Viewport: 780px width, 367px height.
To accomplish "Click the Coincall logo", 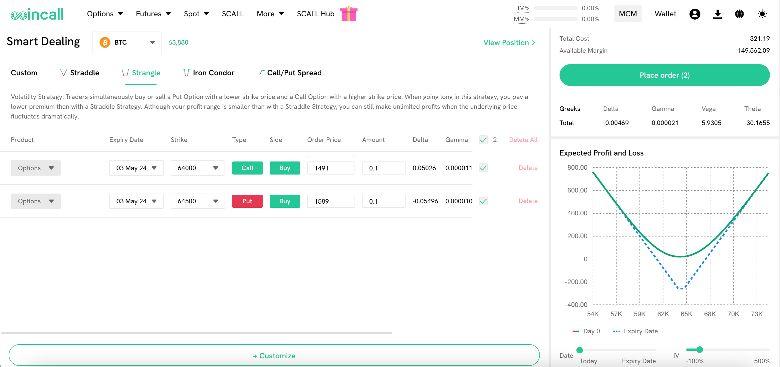I will pos(37,14).
